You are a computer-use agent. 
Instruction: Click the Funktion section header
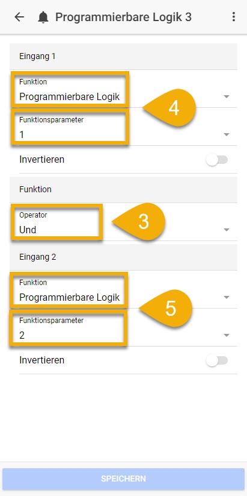tap(123, 189)
